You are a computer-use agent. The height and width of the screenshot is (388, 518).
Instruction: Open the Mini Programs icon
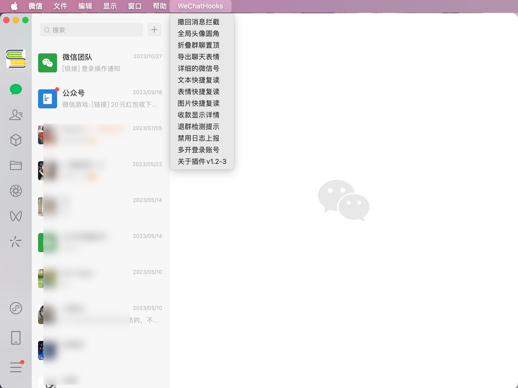(x=16, y=308)
